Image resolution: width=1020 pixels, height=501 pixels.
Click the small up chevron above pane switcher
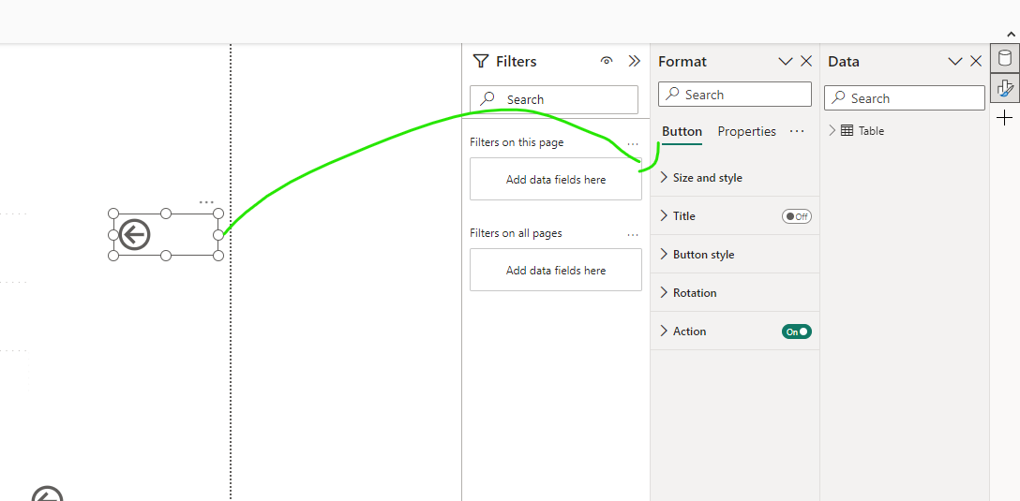1011,33
